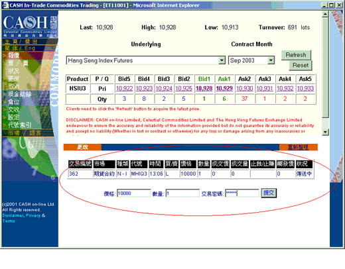Open 代號索引 code index menu item
The image size is (345, 269).
point(20,125)
